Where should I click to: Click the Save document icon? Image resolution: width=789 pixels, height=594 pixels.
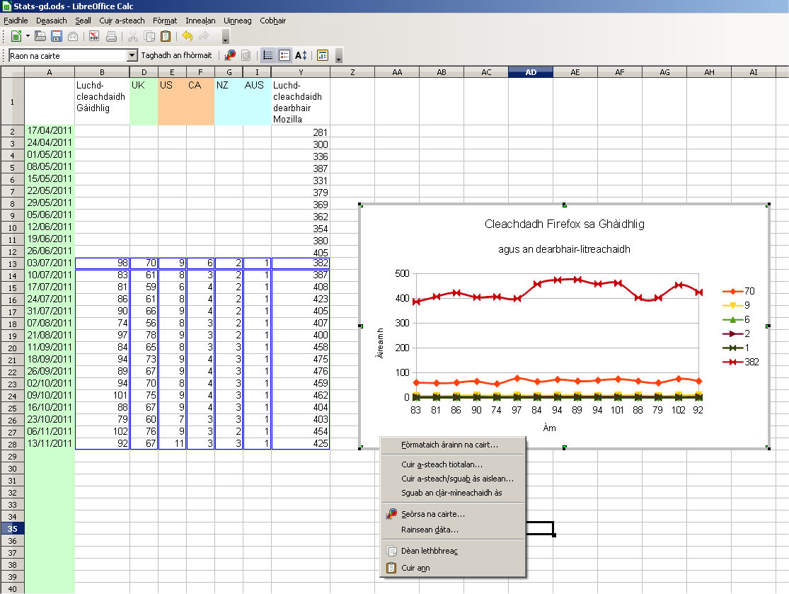(57, 36)
